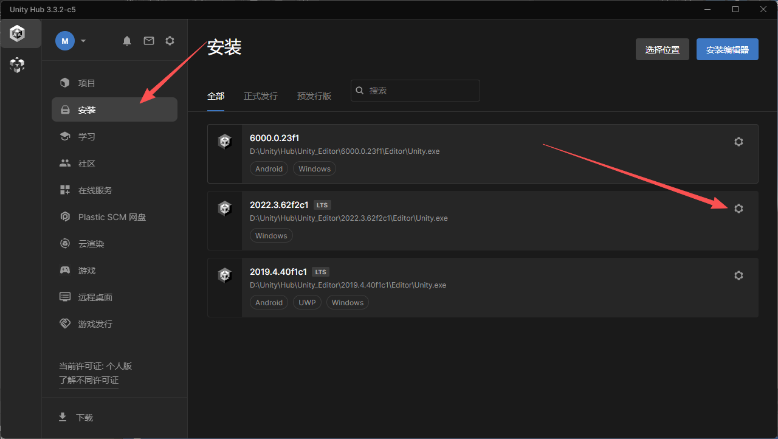
Task: Click the blue M account avatar
Action: pyautogui.click(x=65, y=41)
